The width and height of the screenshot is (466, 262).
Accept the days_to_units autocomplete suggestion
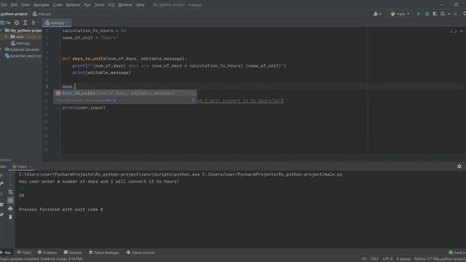[x=125, y=93]
